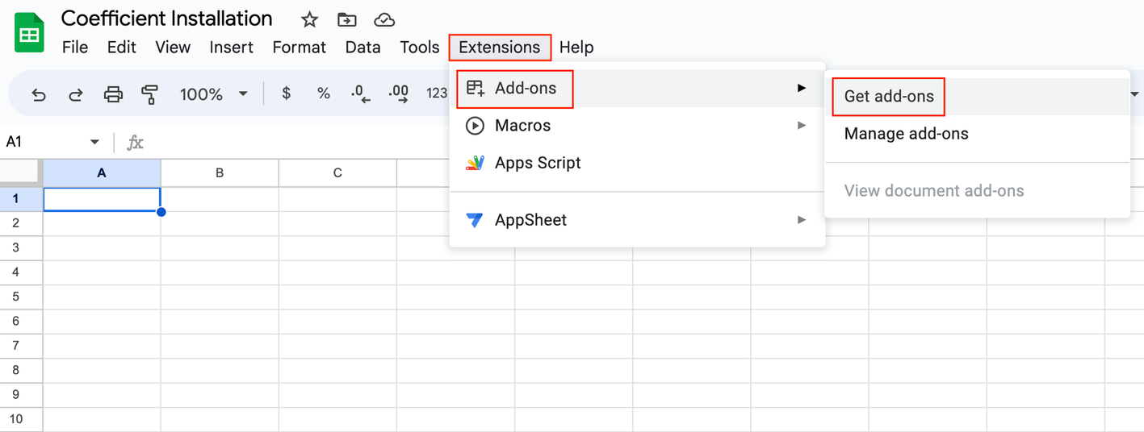Open the Edit menu
This screenshot has width=1144, height=432.
tap(122, 48)
